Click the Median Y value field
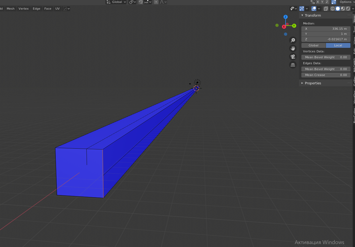Screen dimensions: 355x247 326,34
